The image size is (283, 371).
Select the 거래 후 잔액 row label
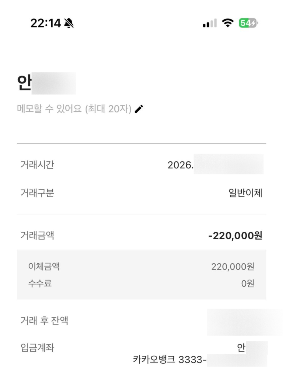pyautogui.click(x=44, y=321)
